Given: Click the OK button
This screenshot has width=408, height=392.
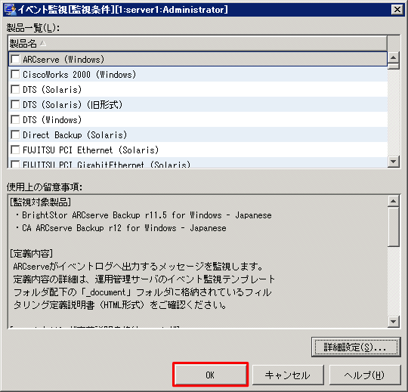Looking at the screenshot, I should (x=210, y=375).
